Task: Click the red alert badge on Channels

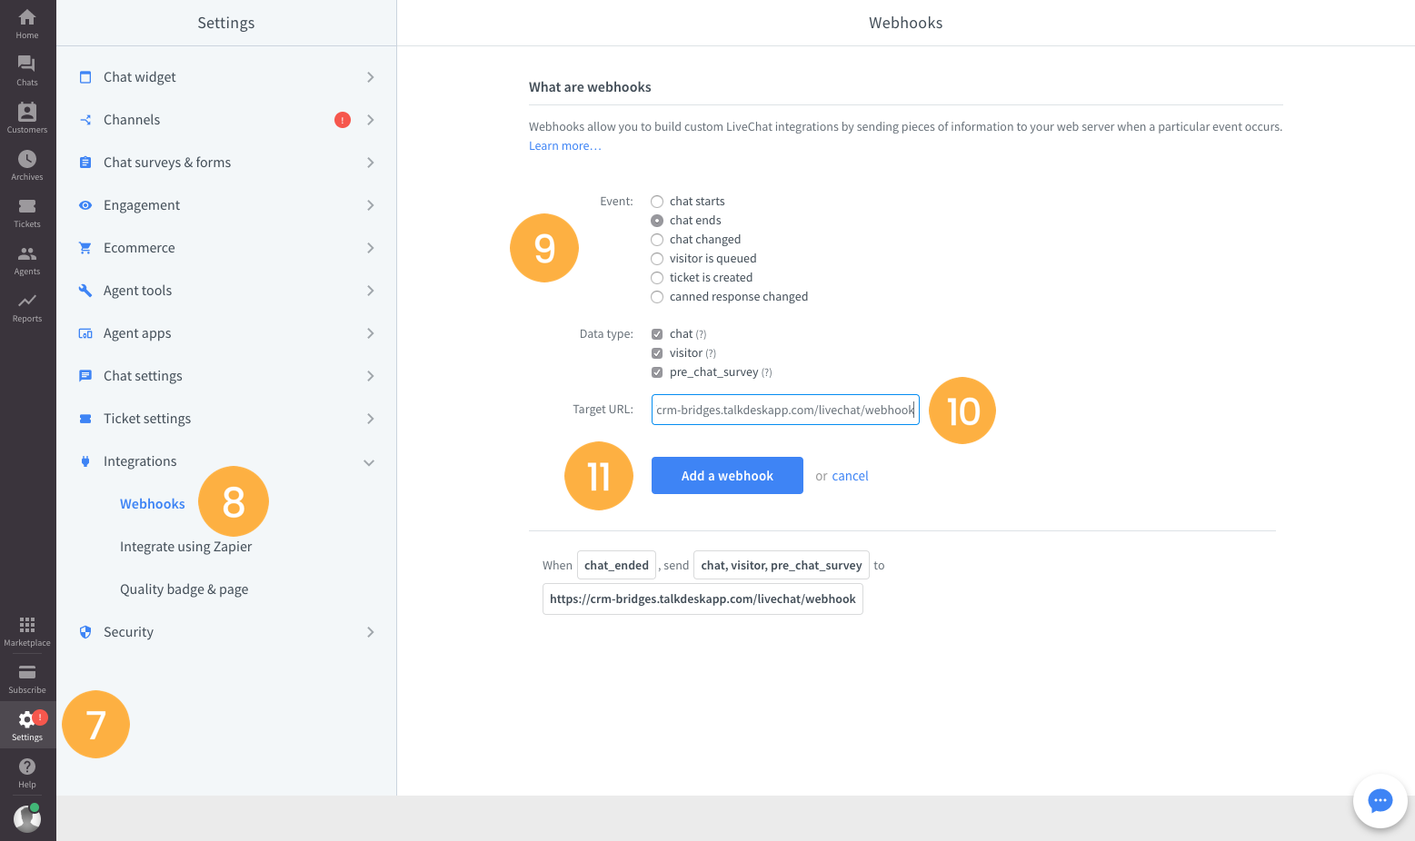Action: tap(343, 120)
